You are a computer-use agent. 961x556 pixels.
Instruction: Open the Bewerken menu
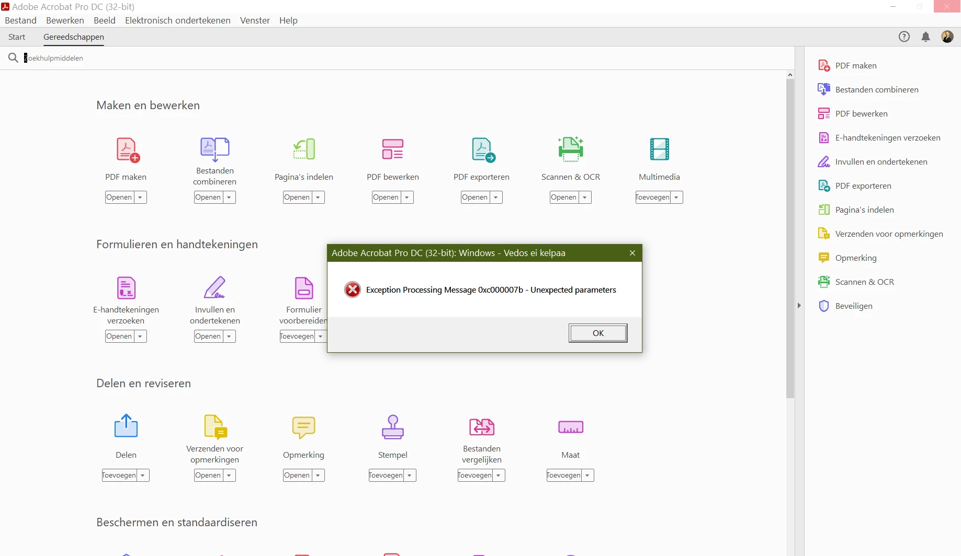pos(65,20)
